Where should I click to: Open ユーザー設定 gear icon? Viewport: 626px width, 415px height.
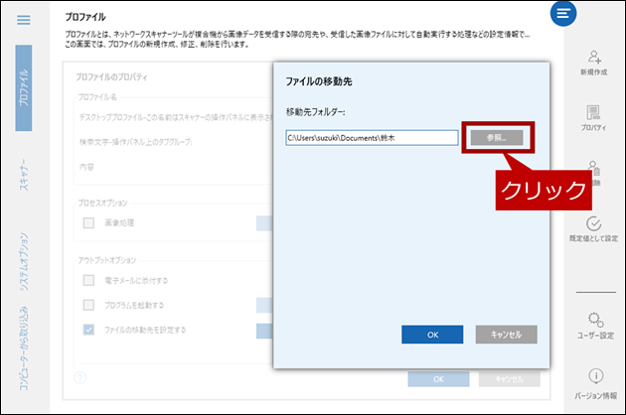tap(594, 320)
